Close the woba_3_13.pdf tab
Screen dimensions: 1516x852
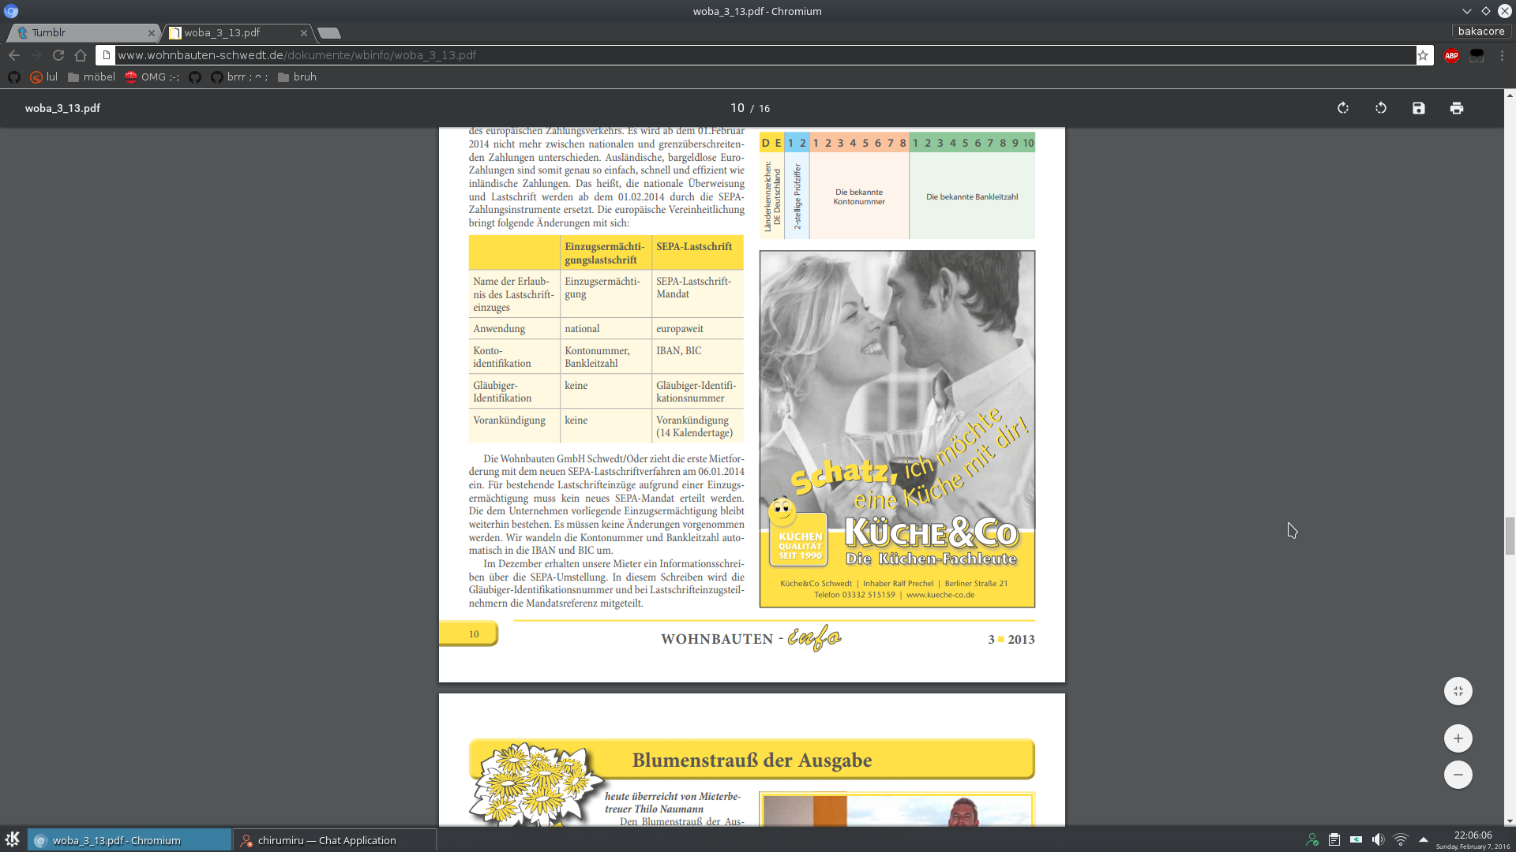click(304, 32)
